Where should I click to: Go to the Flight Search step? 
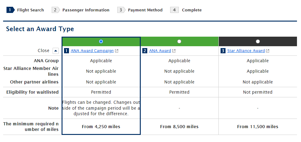(x=30, y=10)
